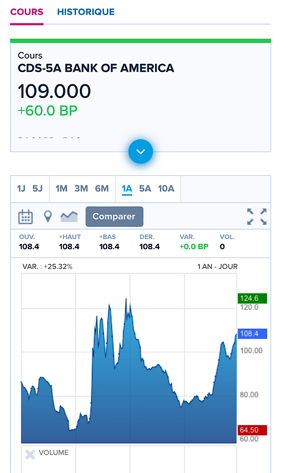Viewport: 281px width, 473px height.
Task: Select the 1M time range
Action: coord(61,189)
